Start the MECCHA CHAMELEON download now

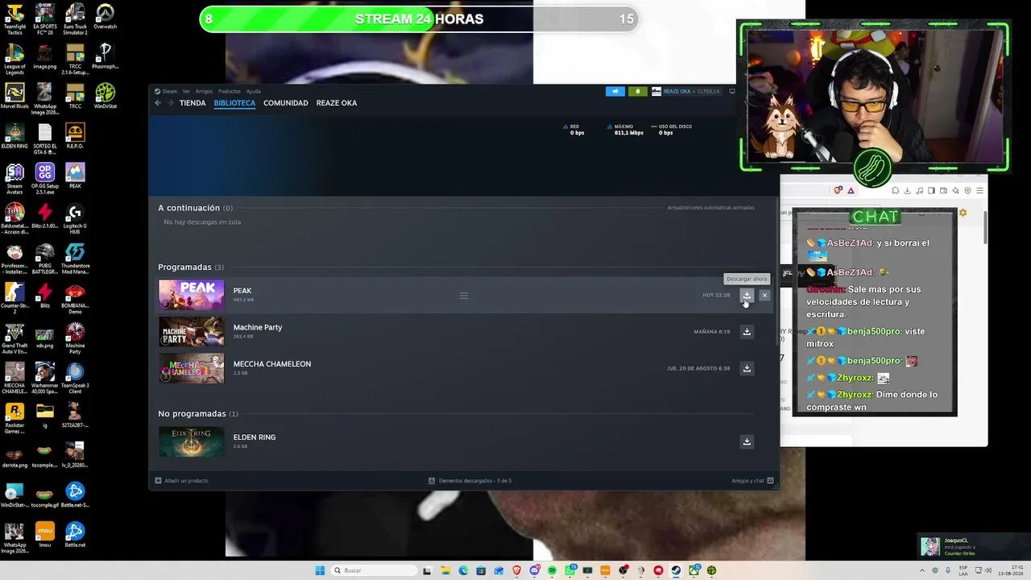(747, 368)
